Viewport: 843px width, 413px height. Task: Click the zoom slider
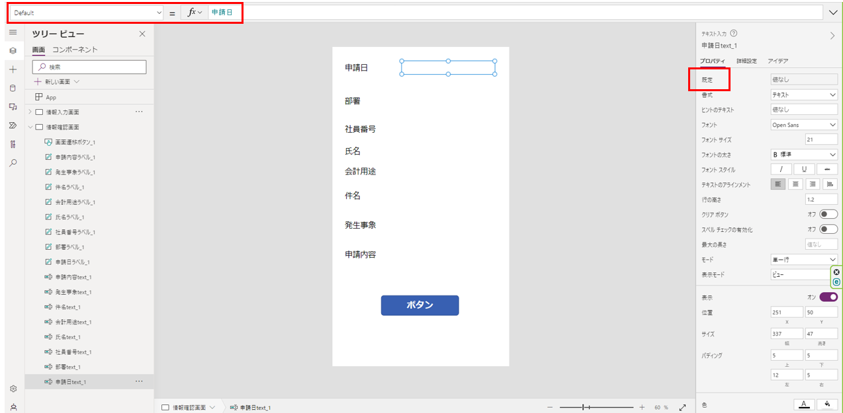tap(596, 408)
